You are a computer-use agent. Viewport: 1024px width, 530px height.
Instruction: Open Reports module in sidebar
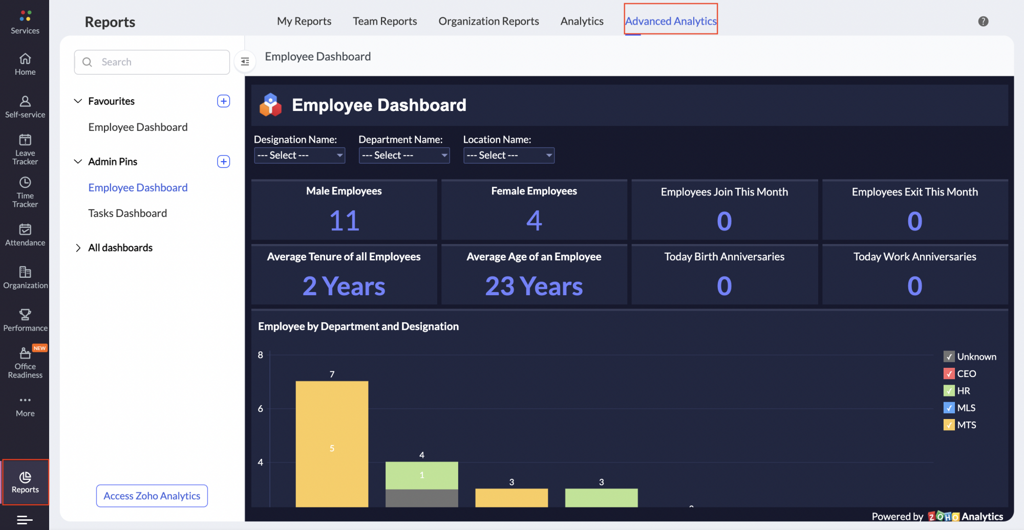coord(25,482)
